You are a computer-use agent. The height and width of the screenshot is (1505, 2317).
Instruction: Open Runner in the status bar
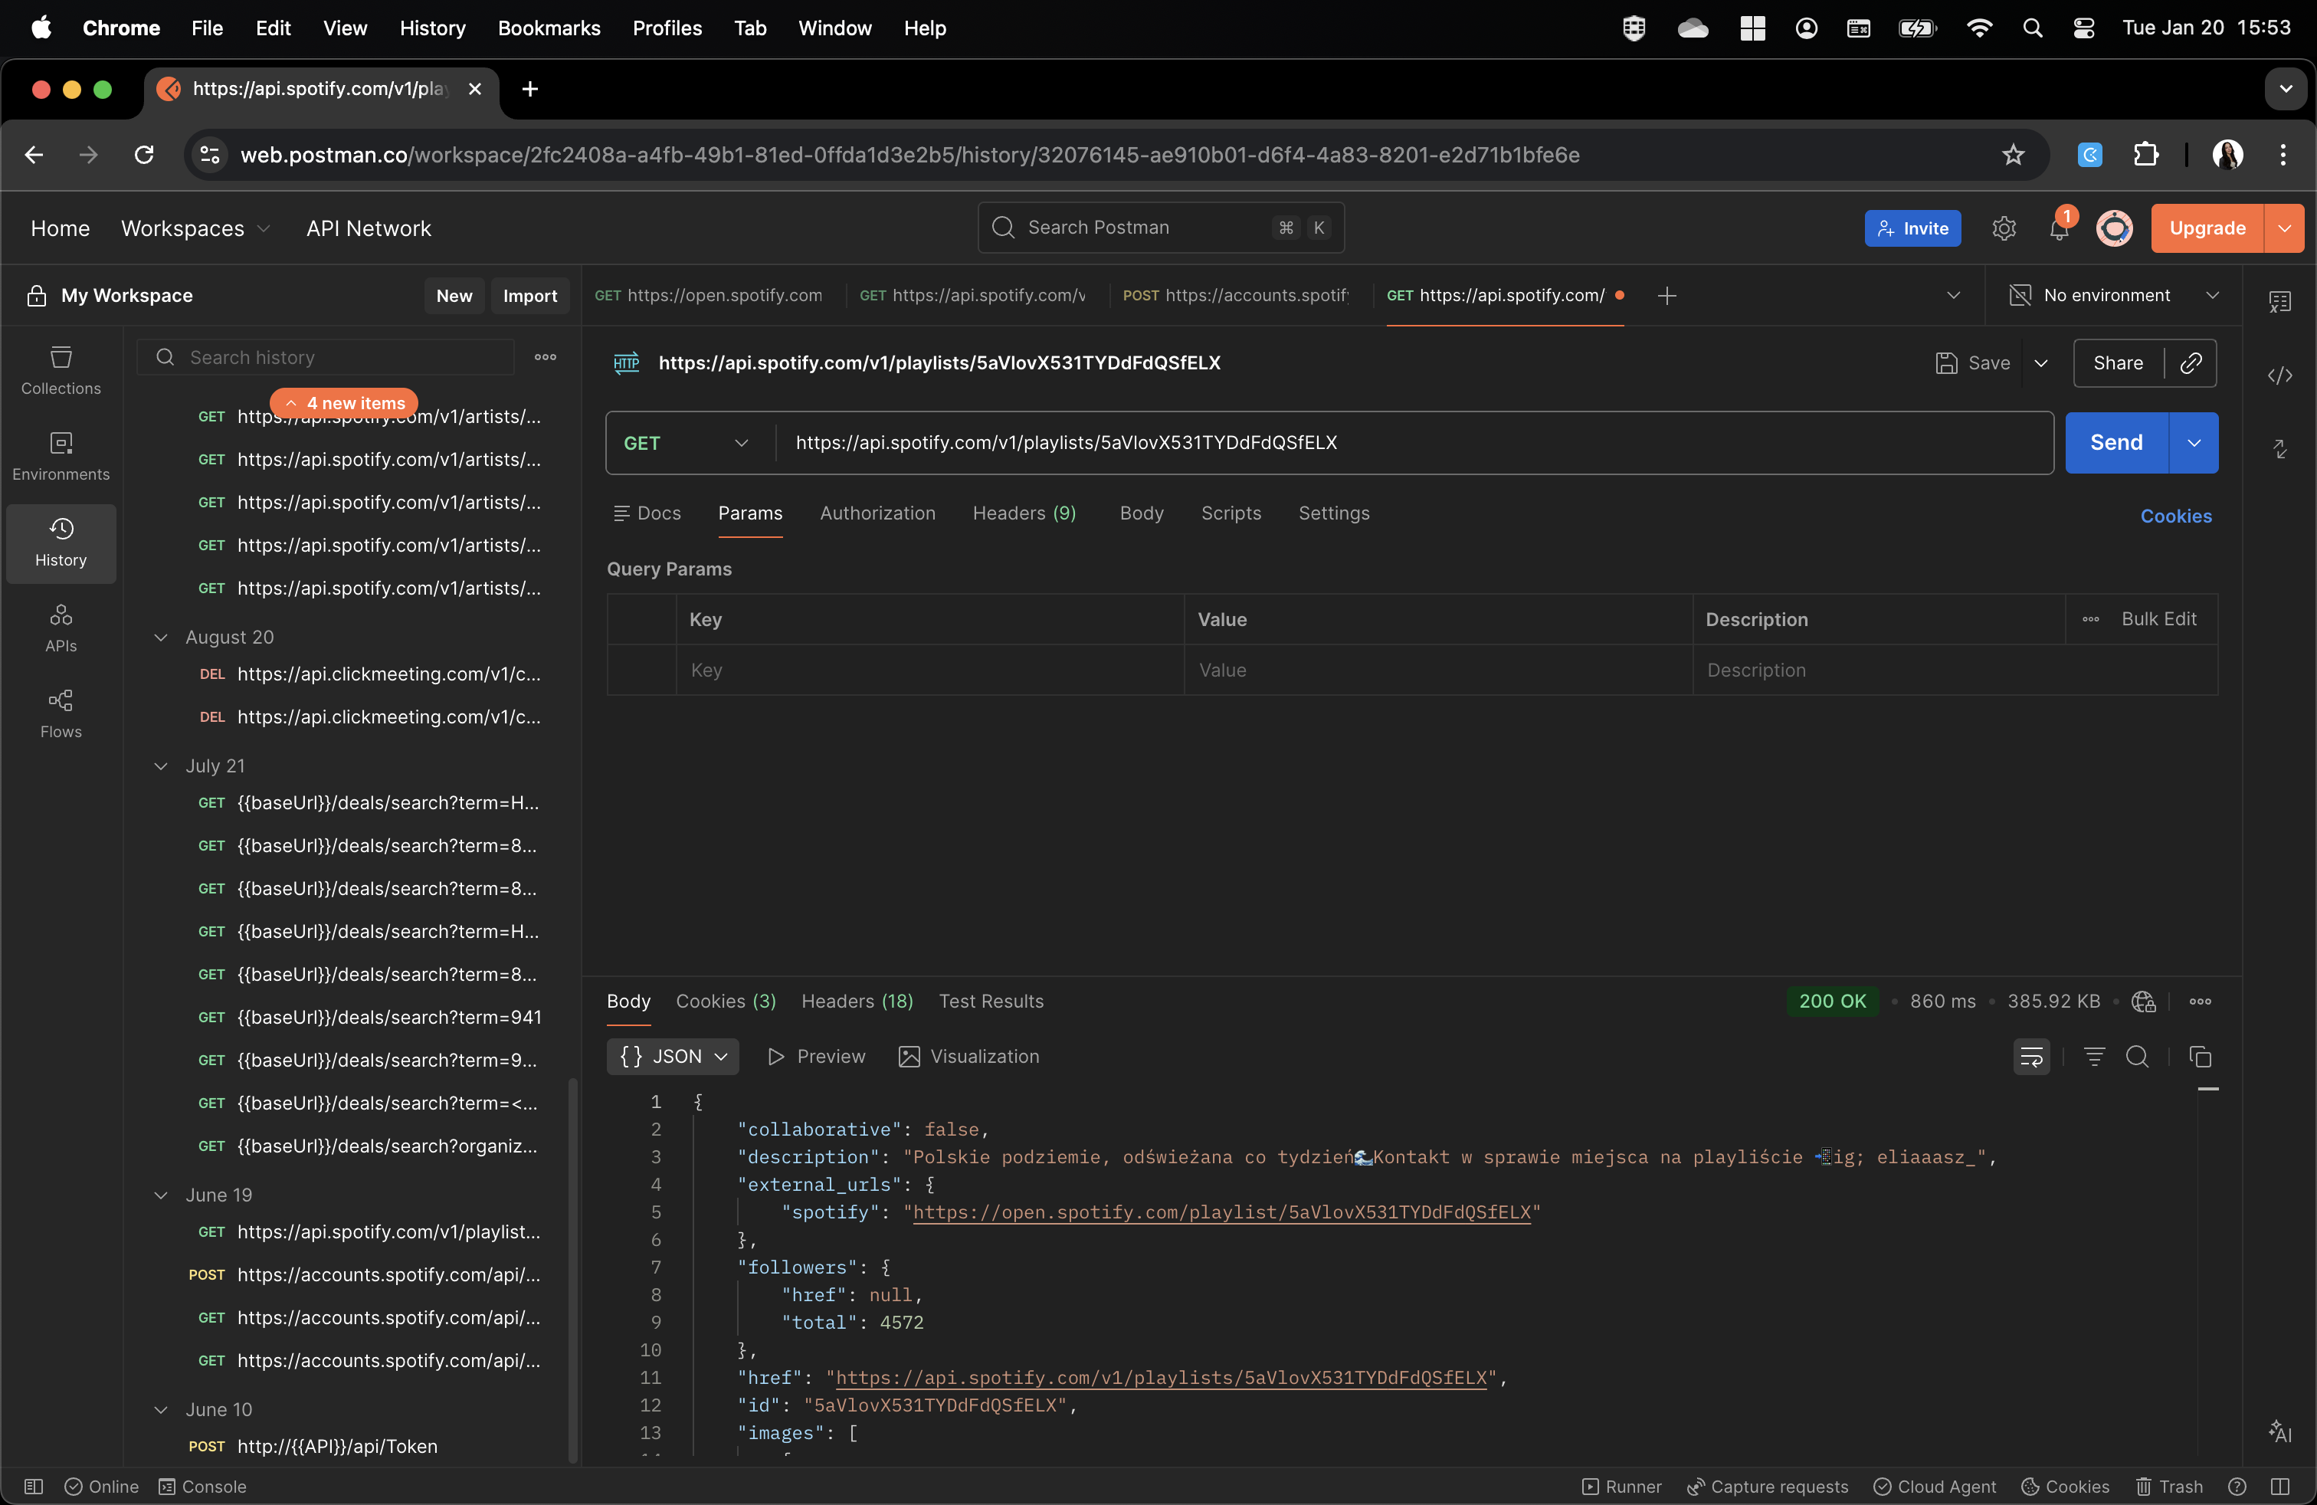pos(1621,1487)
